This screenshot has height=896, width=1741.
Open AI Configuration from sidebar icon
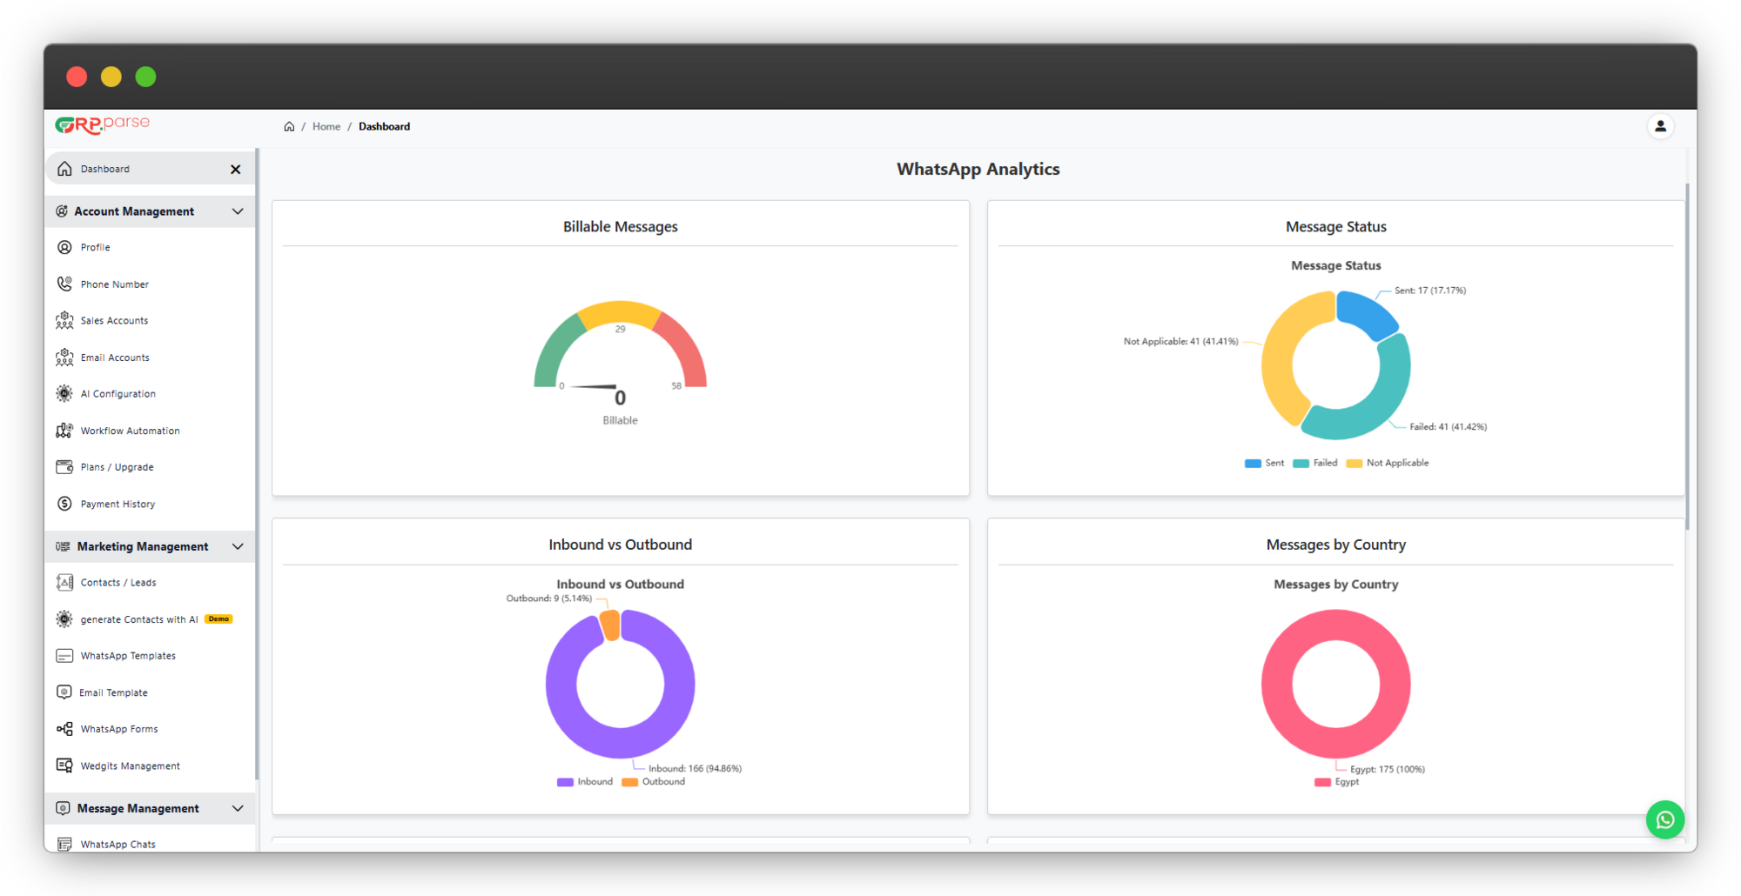pyautogui.click(x=64, y=393)
